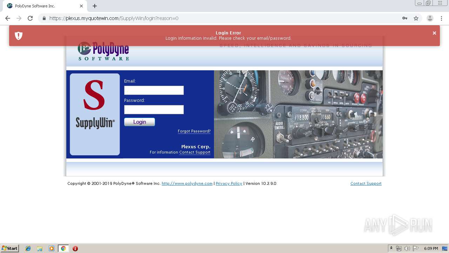Bookmark this page with star
The width and height of the screenshot is (449, 253).
[x=416, y=18]
